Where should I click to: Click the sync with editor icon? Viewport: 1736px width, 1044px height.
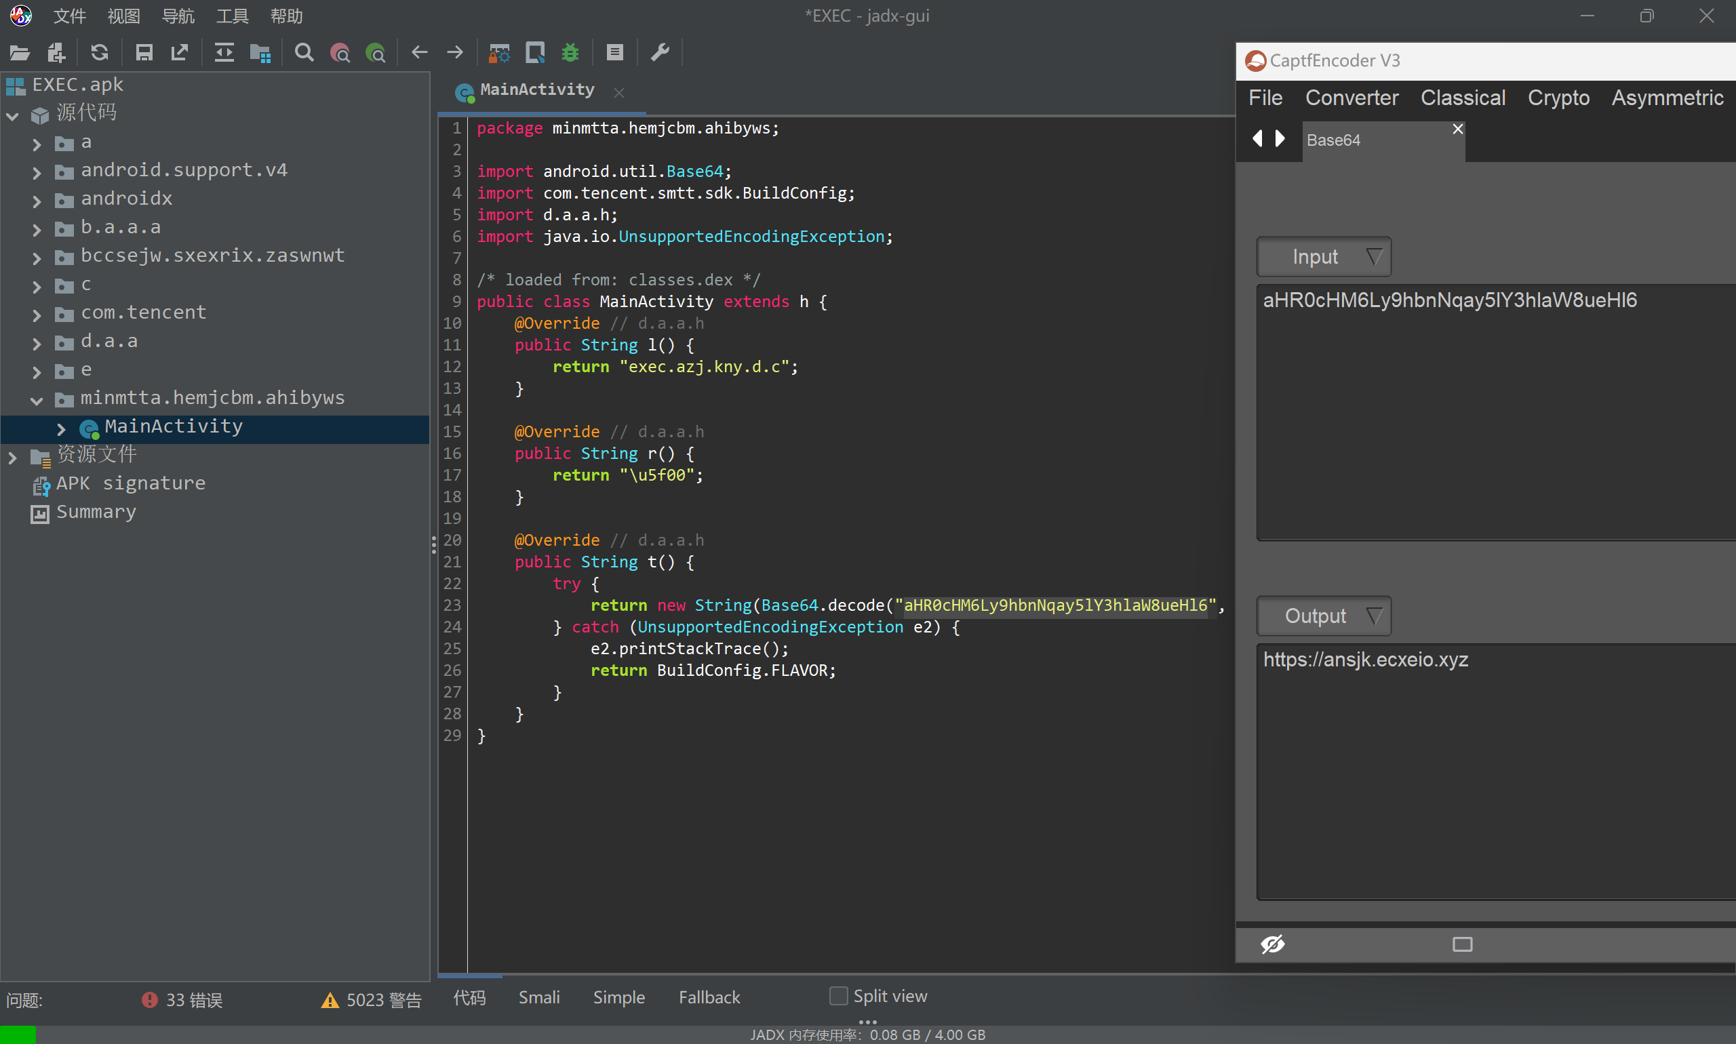point(224,53)
